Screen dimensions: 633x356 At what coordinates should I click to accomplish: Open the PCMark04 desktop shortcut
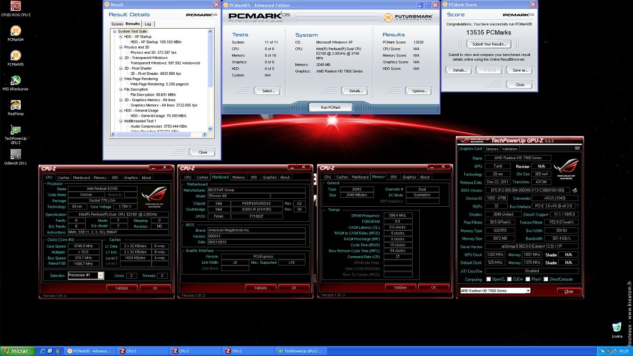(16, 33)
